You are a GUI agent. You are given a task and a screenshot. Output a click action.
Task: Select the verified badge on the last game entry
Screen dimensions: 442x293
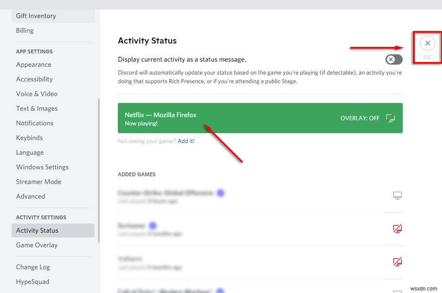[220, 291]
